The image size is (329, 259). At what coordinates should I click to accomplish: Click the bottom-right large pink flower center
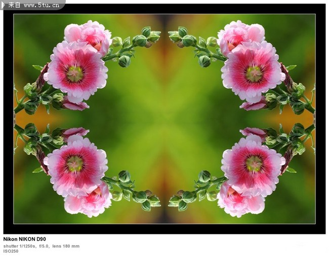pos(254,164)
